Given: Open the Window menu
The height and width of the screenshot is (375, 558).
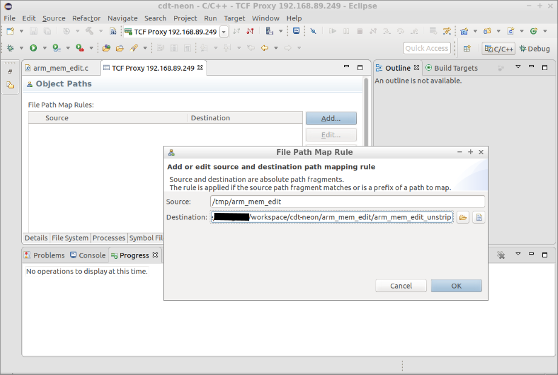Looking at the screenshot, I should pos(265,18).
